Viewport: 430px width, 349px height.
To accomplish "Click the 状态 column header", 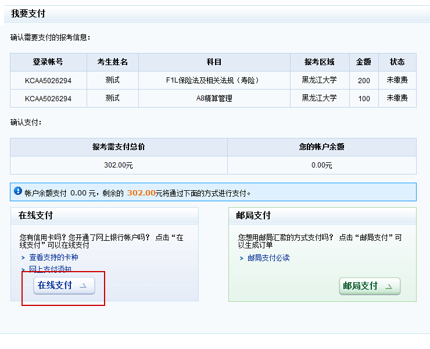I will click(x=397, y=62).
